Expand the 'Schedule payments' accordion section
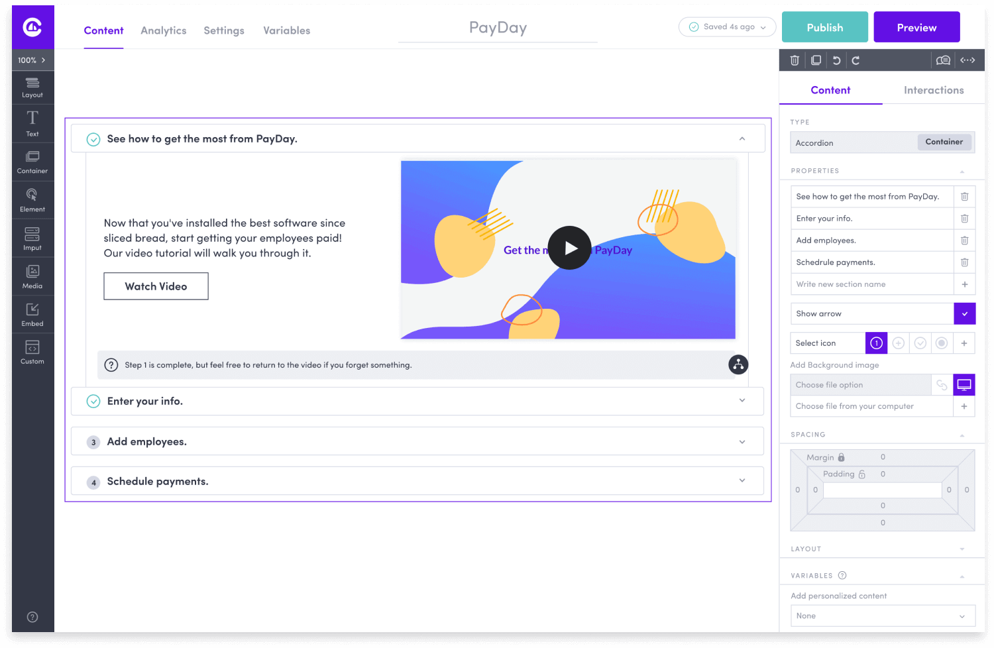 point(742,481)
